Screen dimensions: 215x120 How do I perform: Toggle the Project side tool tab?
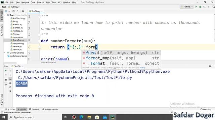(x=2, y=16)
